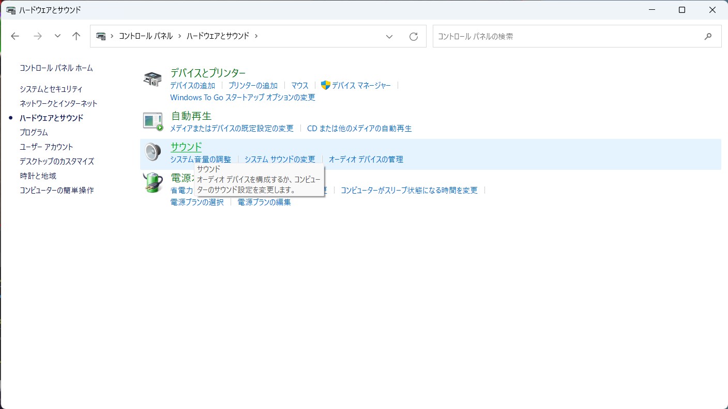Open デスクトップのカスタマイズ in sidebar
Screen dimensions: 728x409
[x=57, y=162]
